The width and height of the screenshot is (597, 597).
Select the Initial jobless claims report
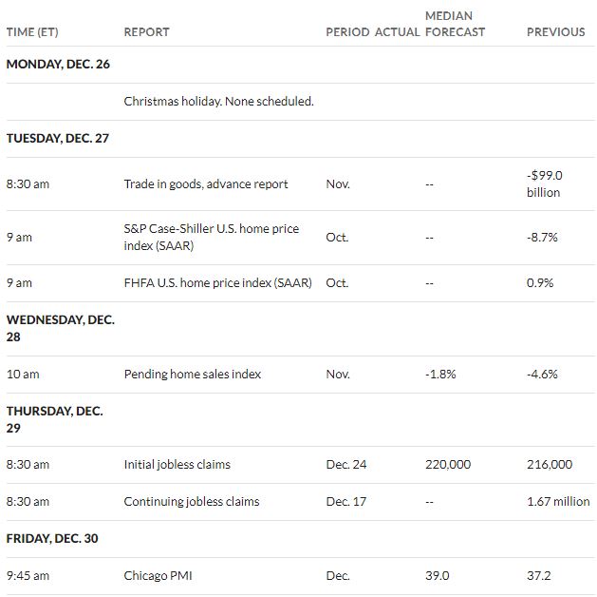point(177,464)
